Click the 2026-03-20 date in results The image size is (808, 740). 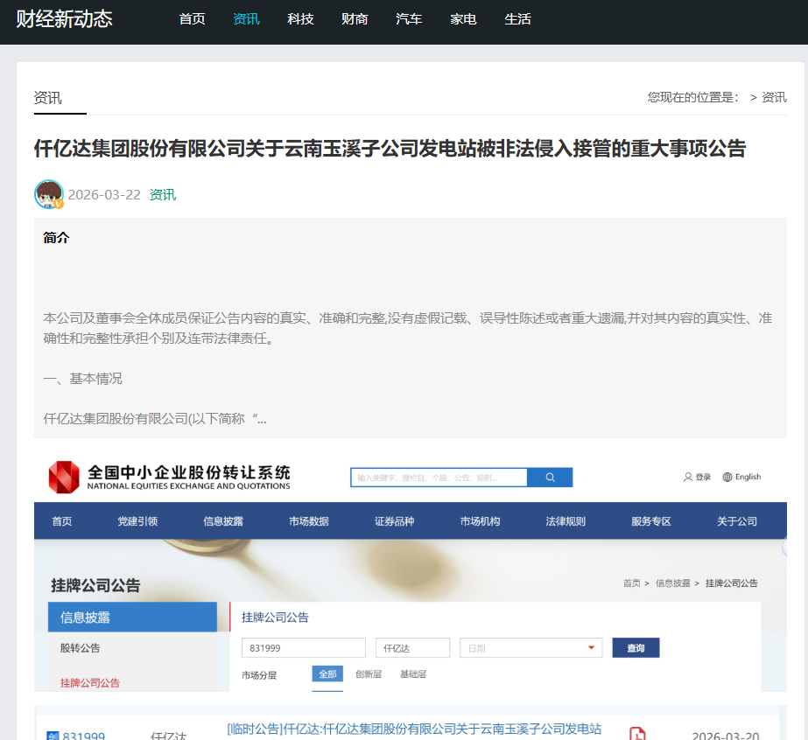pyautogui.click(x=726, y=736)
